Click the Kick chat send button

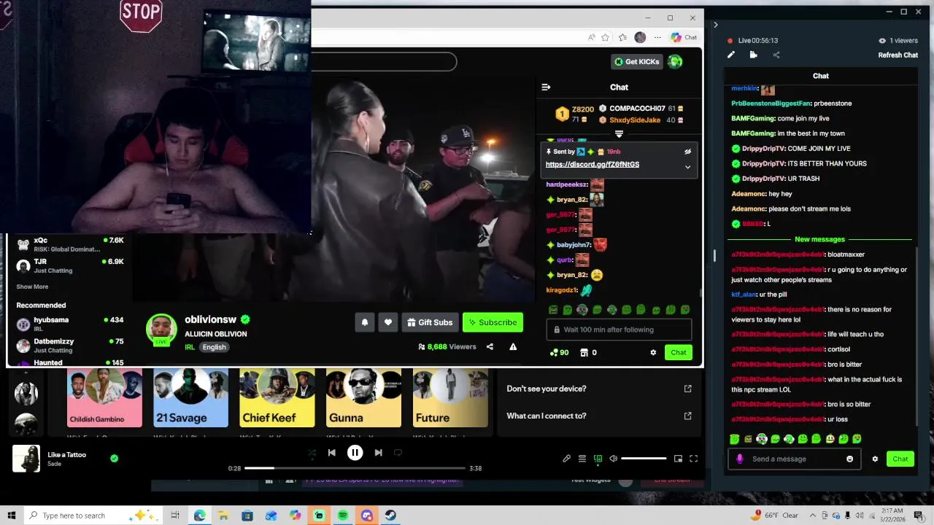(x=679, y=353)
